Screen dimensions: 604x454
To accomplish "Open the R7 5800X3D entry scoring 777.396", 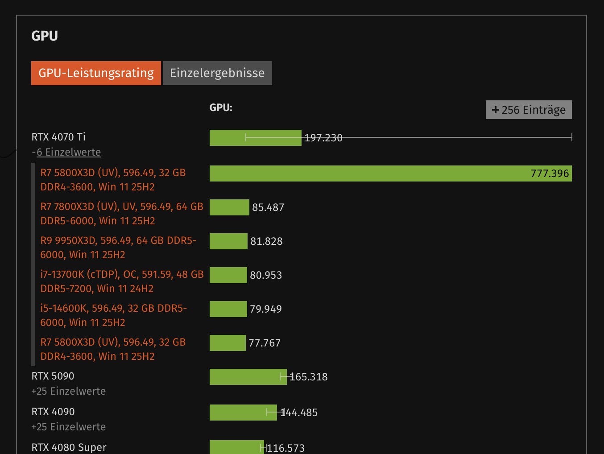I will [113, 180].
